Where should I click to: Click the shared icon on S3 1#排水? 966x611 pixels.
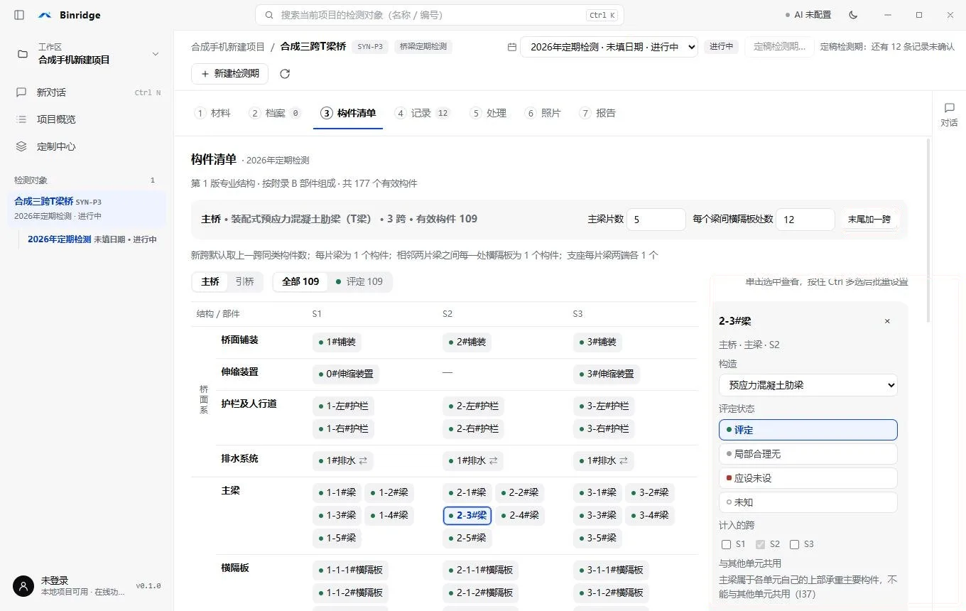pos(624,461)
